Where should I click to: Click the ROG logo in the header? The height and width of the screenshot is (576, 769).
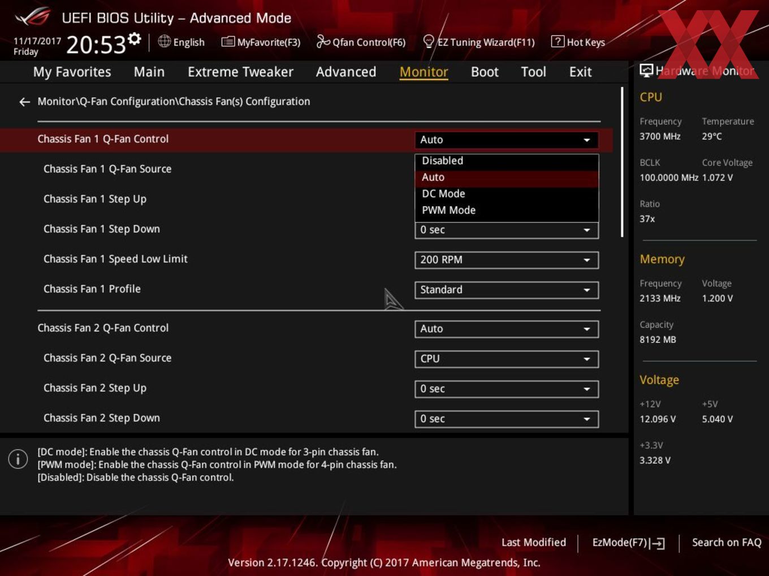click(33, 17)
